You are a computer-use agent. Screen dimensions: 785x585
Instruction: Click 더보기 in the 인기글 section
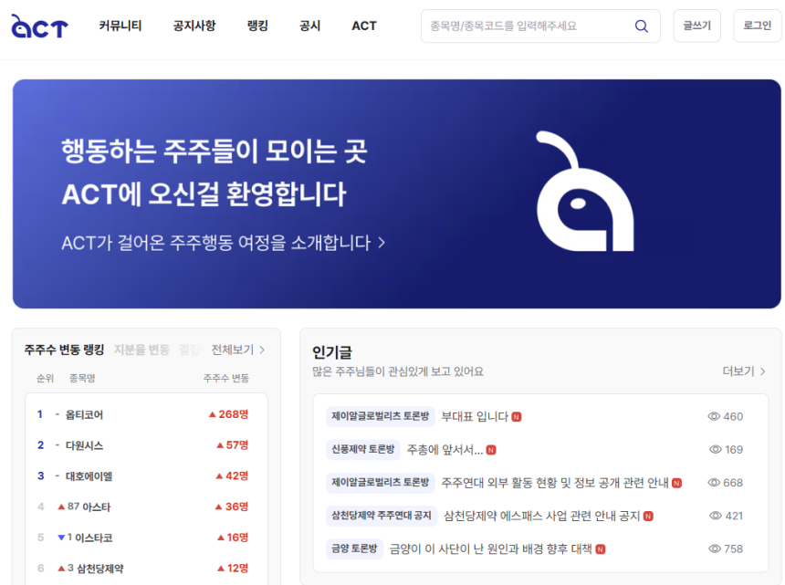coord(738,371)
